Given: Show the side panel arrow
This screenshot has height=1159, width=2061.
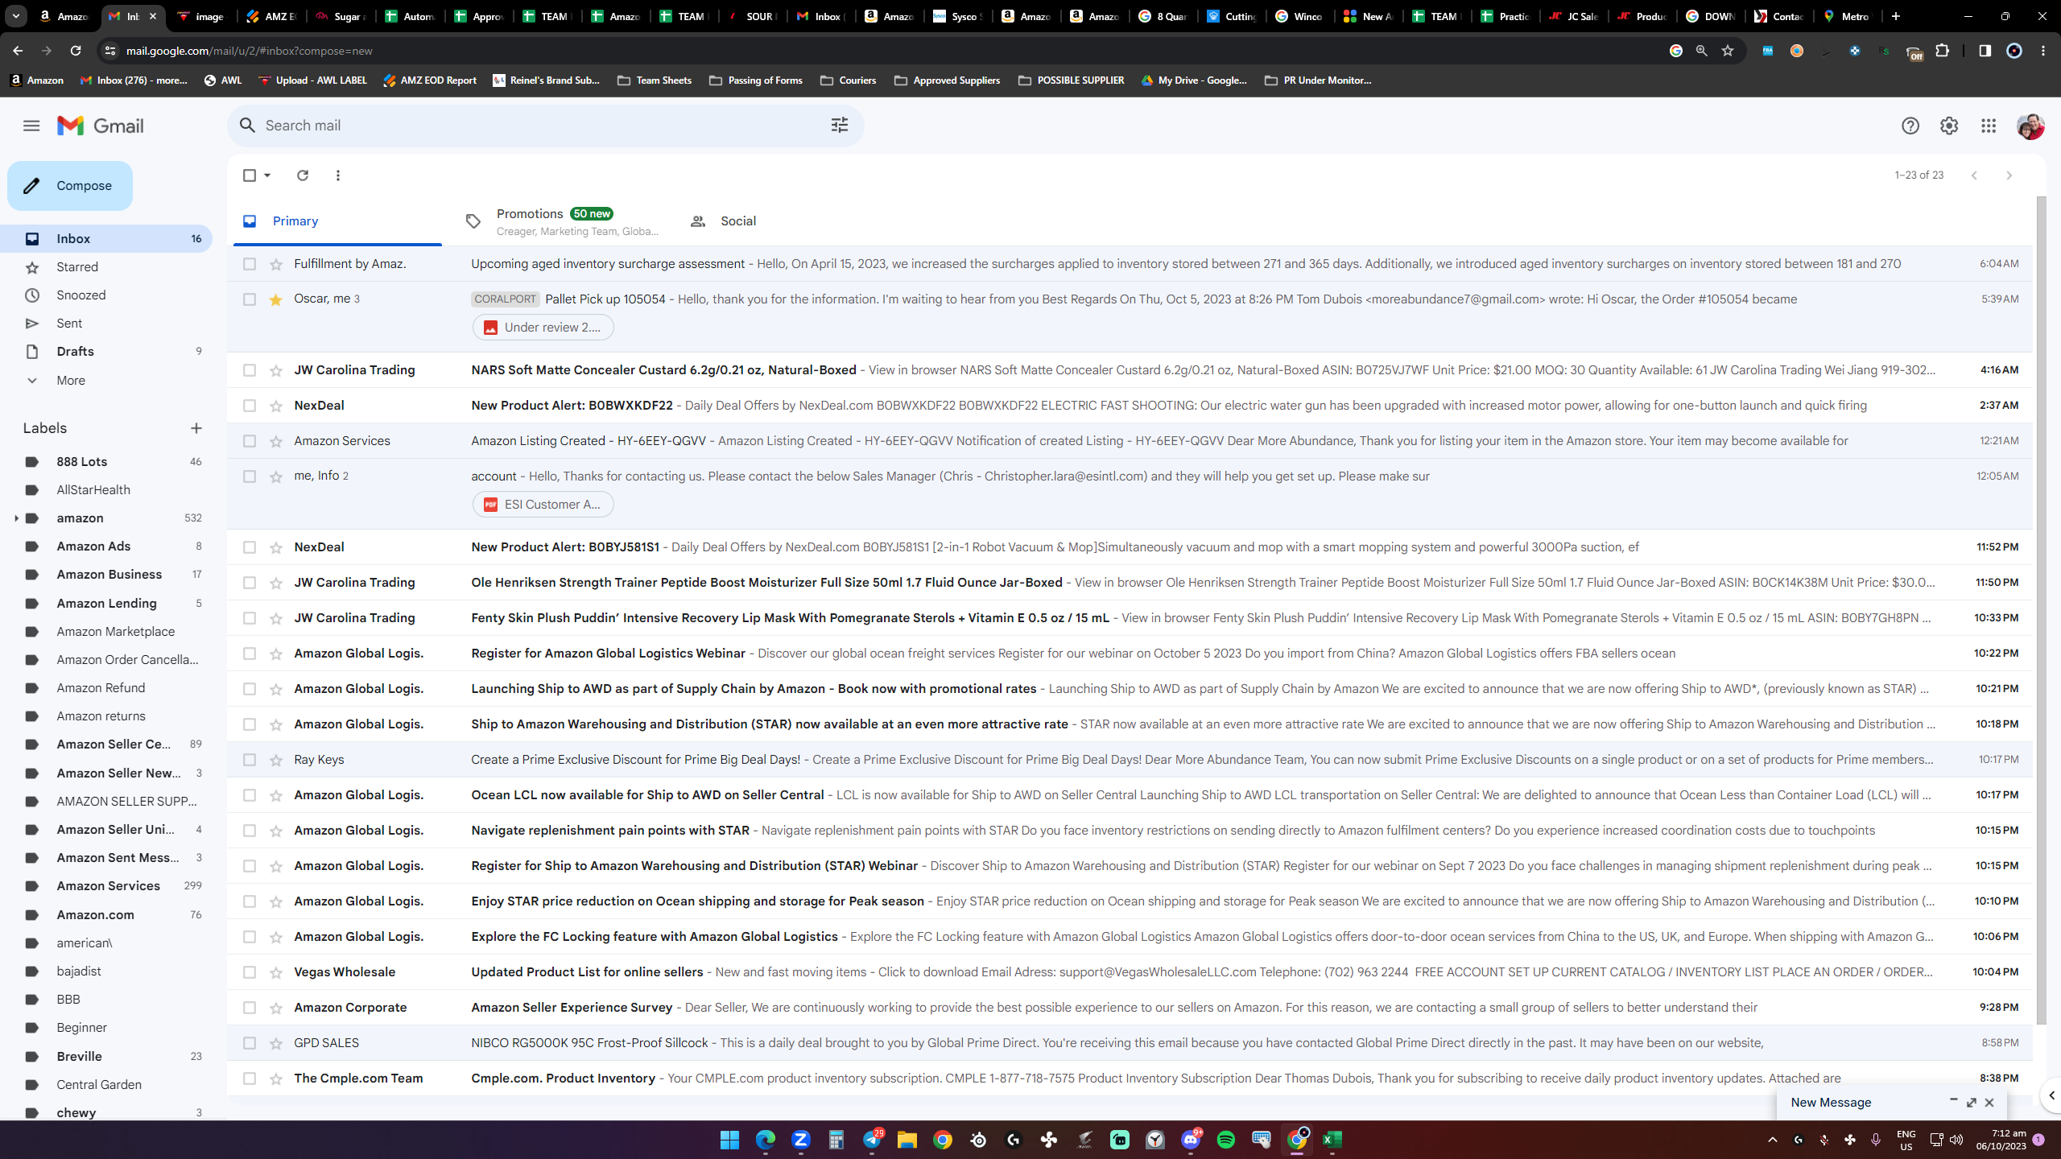Looking at the screenshot, I should tap(2052, 1095).
